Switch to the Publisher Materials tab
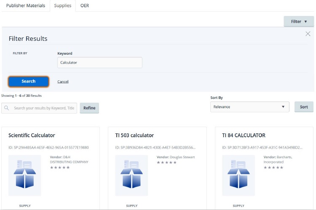316x210 pixels. [25, 6]
